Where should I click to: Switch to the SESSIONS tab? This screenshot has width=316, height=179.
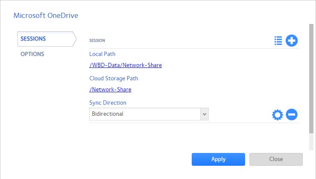(33, 39)
